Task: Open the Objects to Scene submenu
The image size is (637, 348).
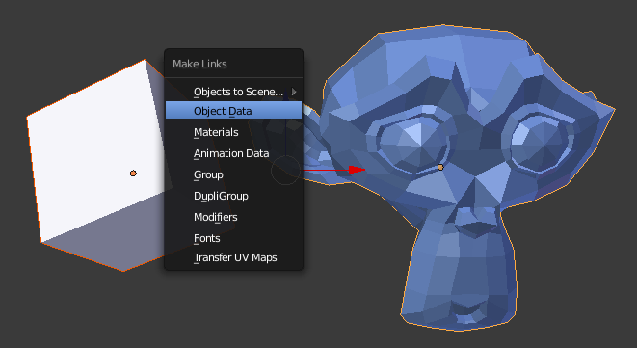Action: 233,92
